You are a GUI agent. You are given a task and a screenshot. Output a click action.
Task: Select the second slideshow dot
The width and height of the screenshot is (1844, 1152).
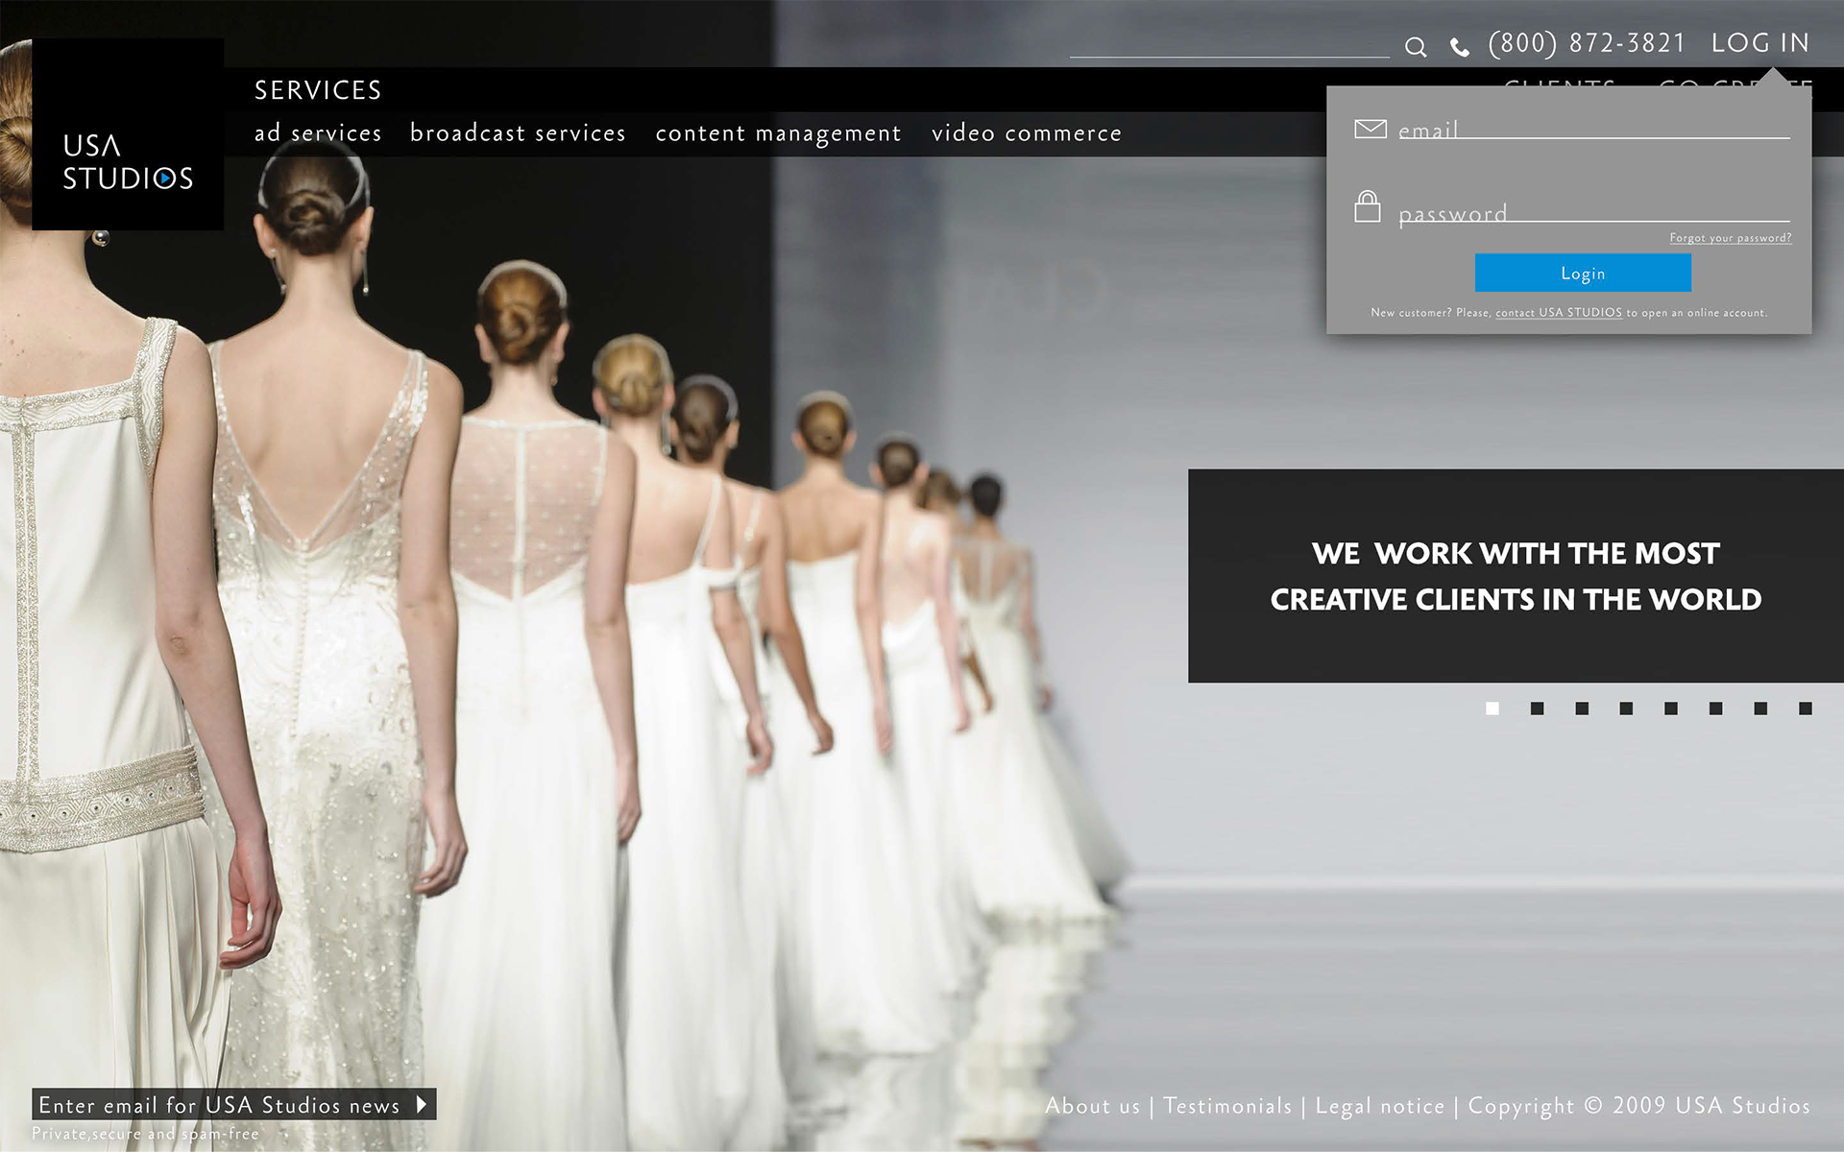point(1537,708)
